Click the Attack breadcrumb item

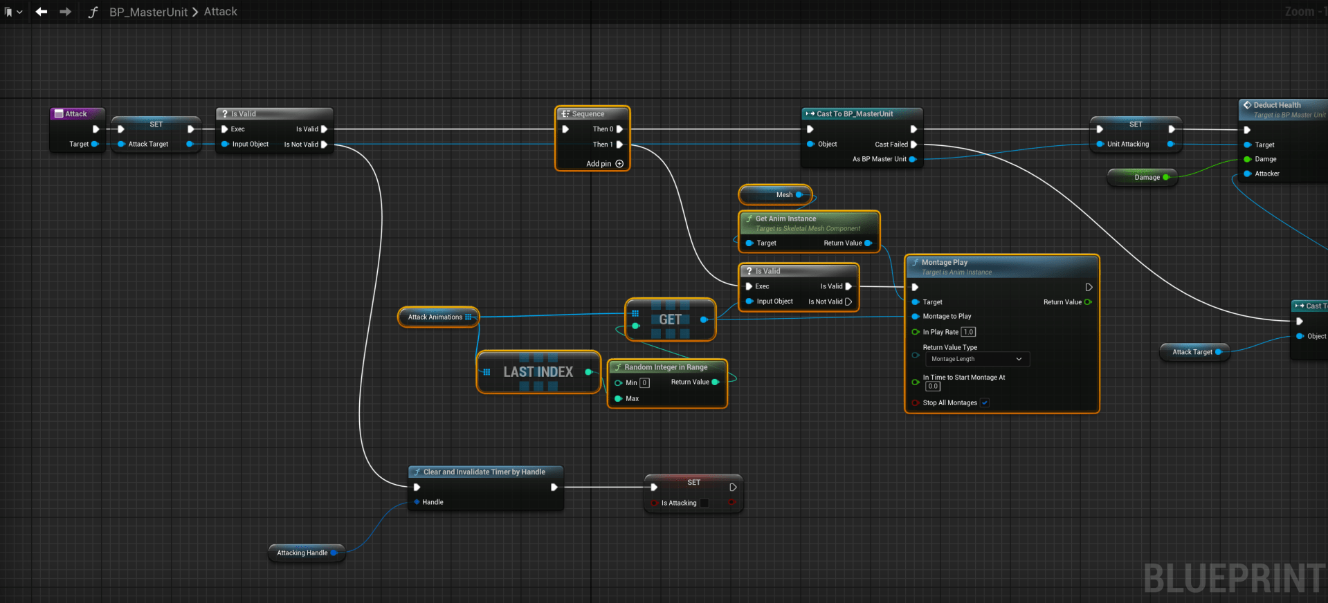pyautogui.click(x=220, y=12)
